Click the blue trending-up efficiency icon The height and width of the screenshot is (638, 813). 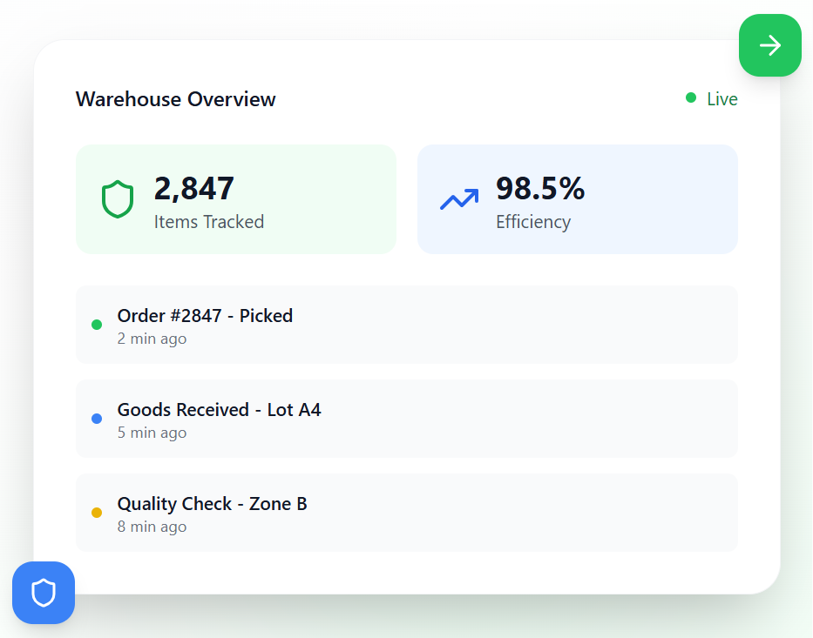pos(459,199)
